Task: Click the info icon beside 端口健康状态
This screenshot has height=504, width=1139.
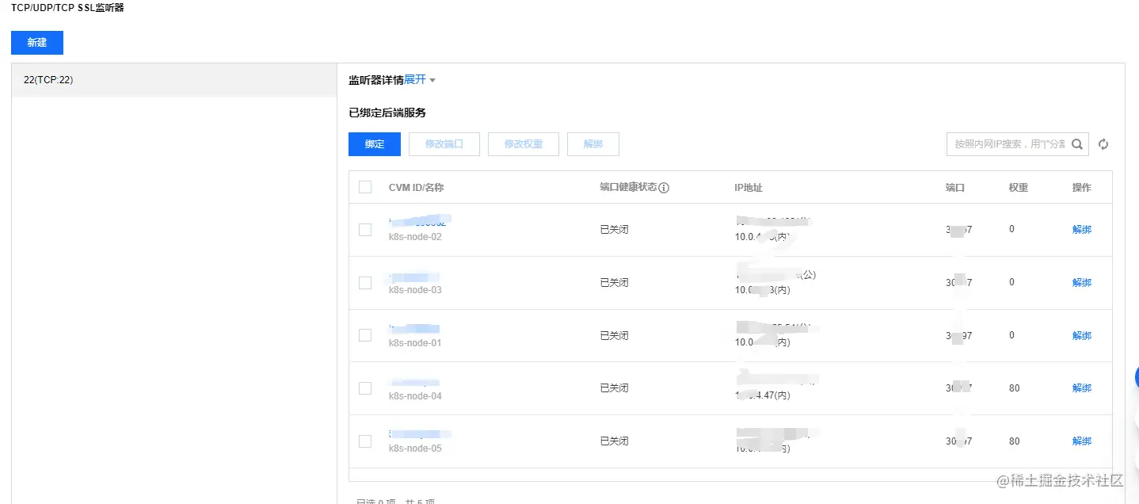Action: (664, 188)
